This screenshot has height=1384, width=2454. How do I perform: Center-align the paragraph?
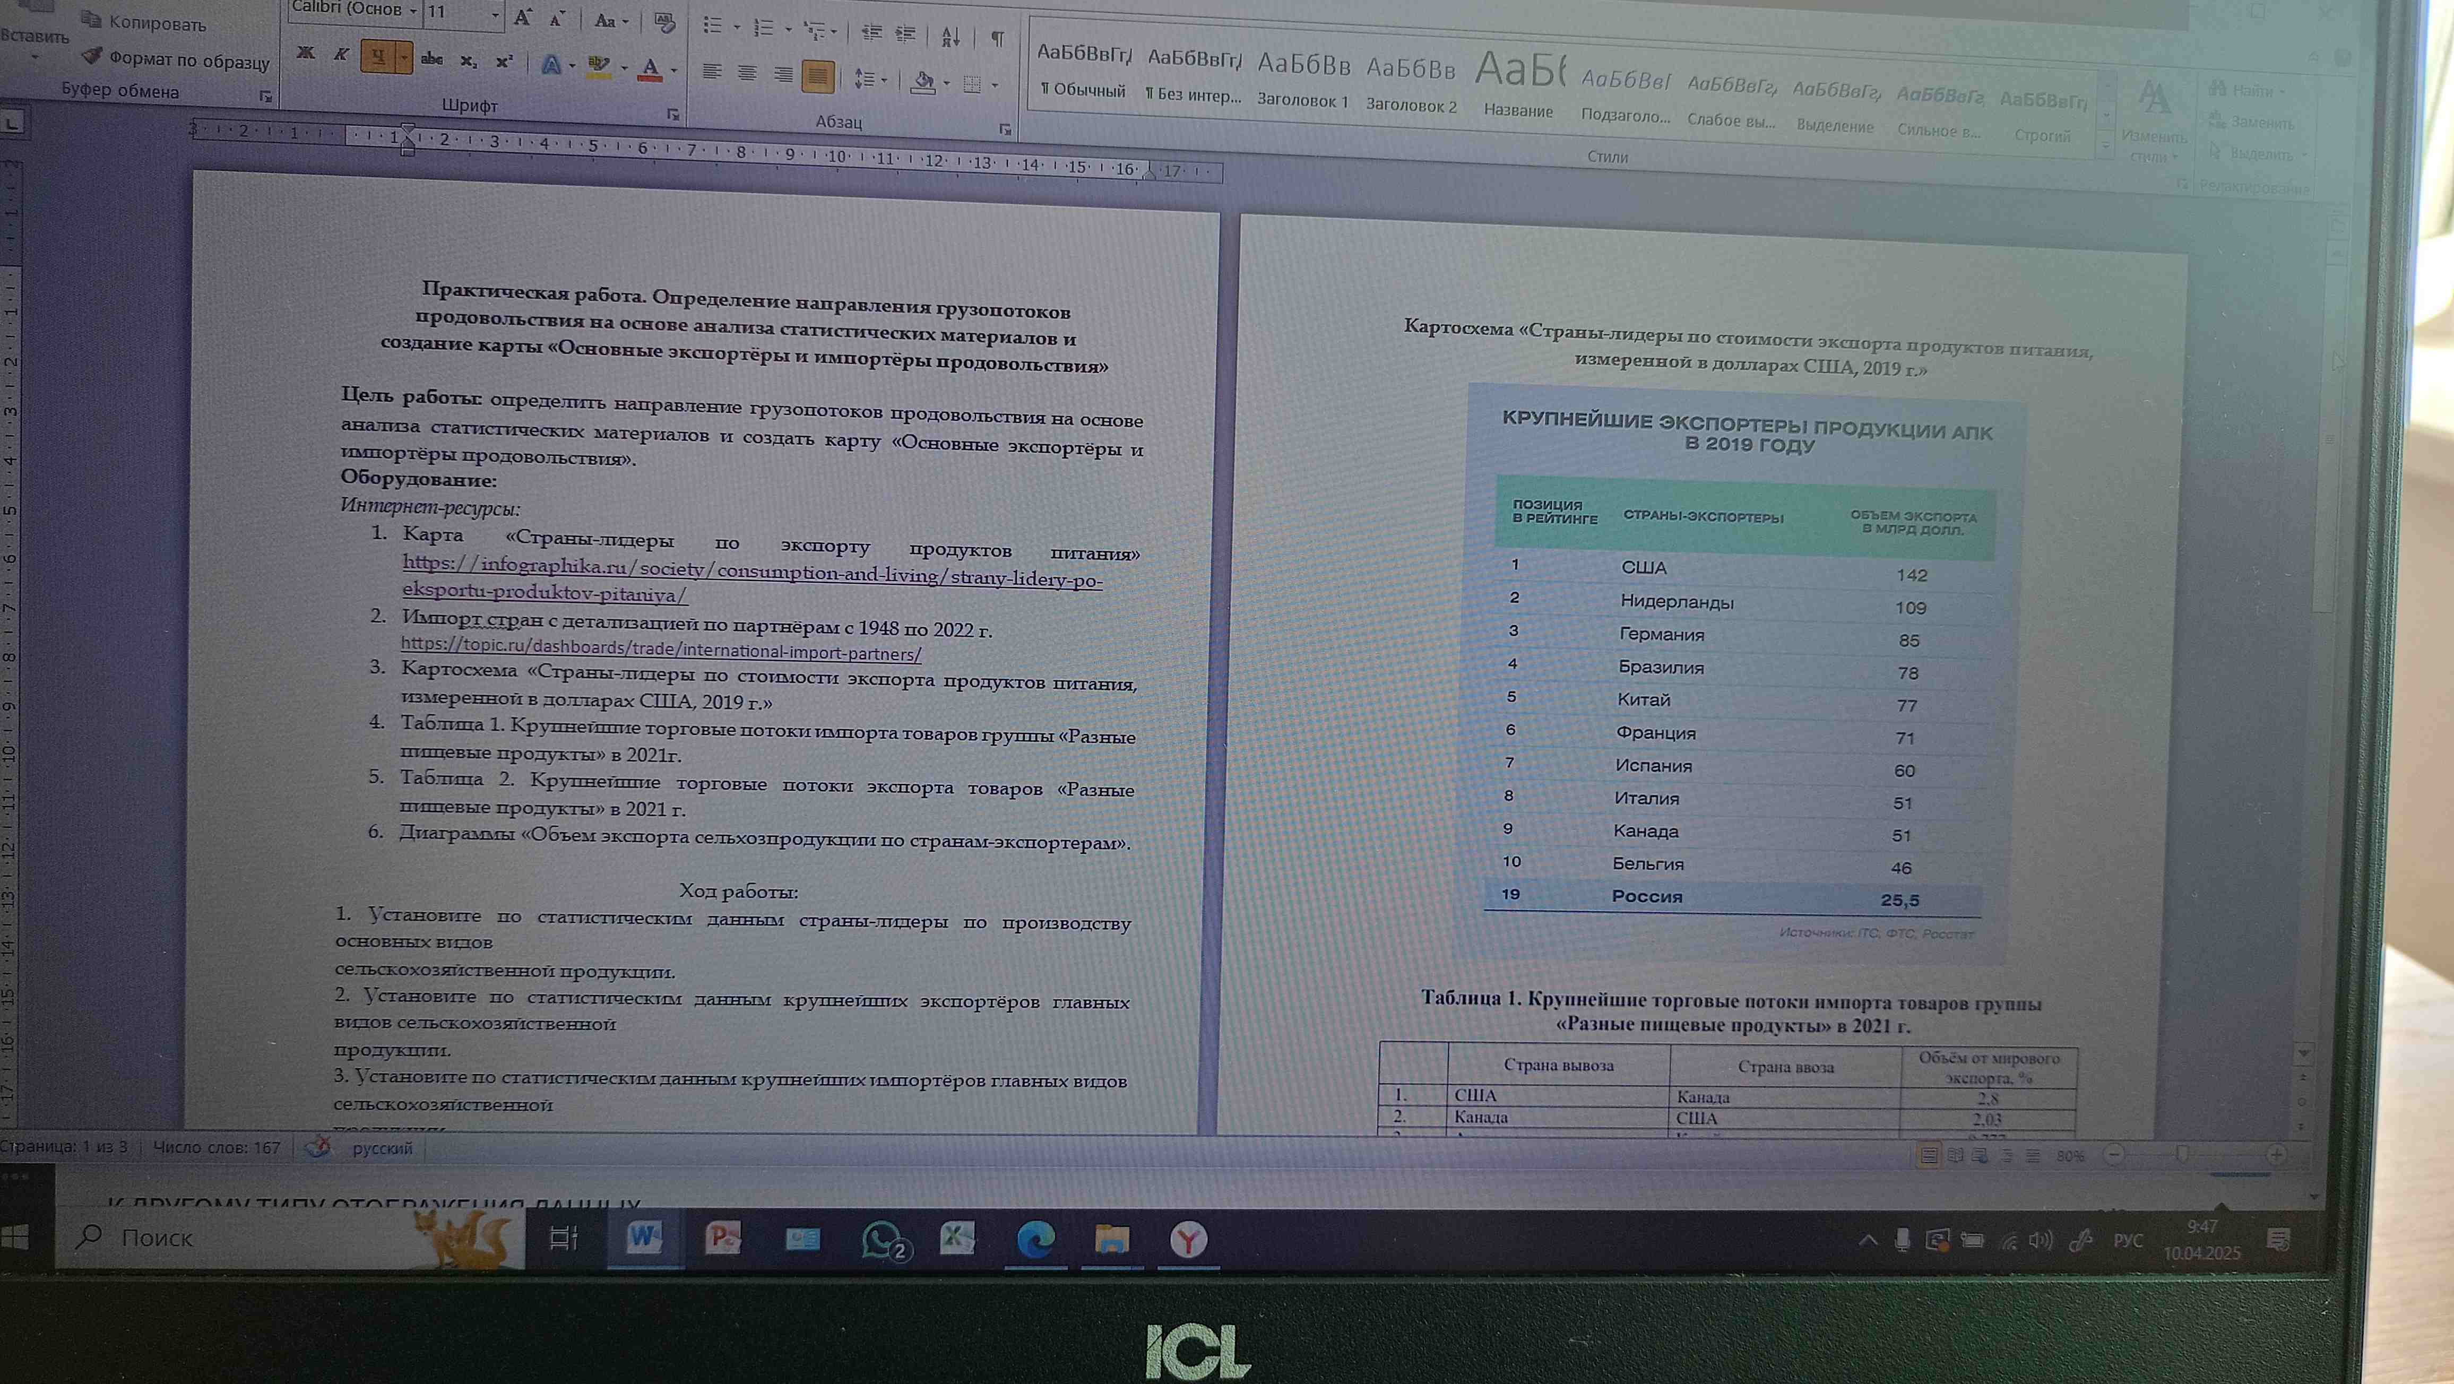[747, 73]
